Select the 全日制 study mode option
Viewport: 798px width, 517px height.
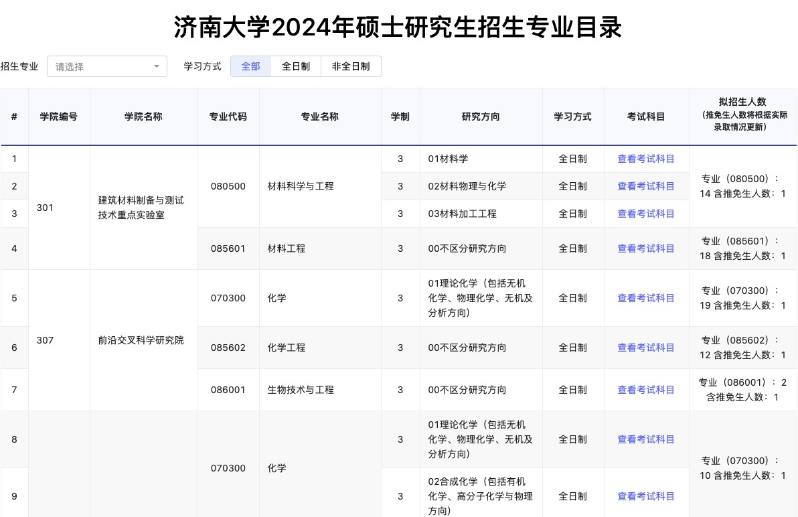click(296, 66)
